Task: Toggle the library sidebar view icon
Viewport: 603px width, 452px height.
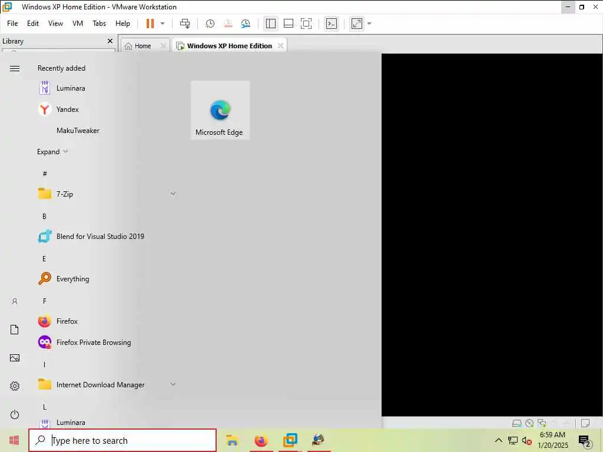Action: pyautogui.click(x=271, y=24)
